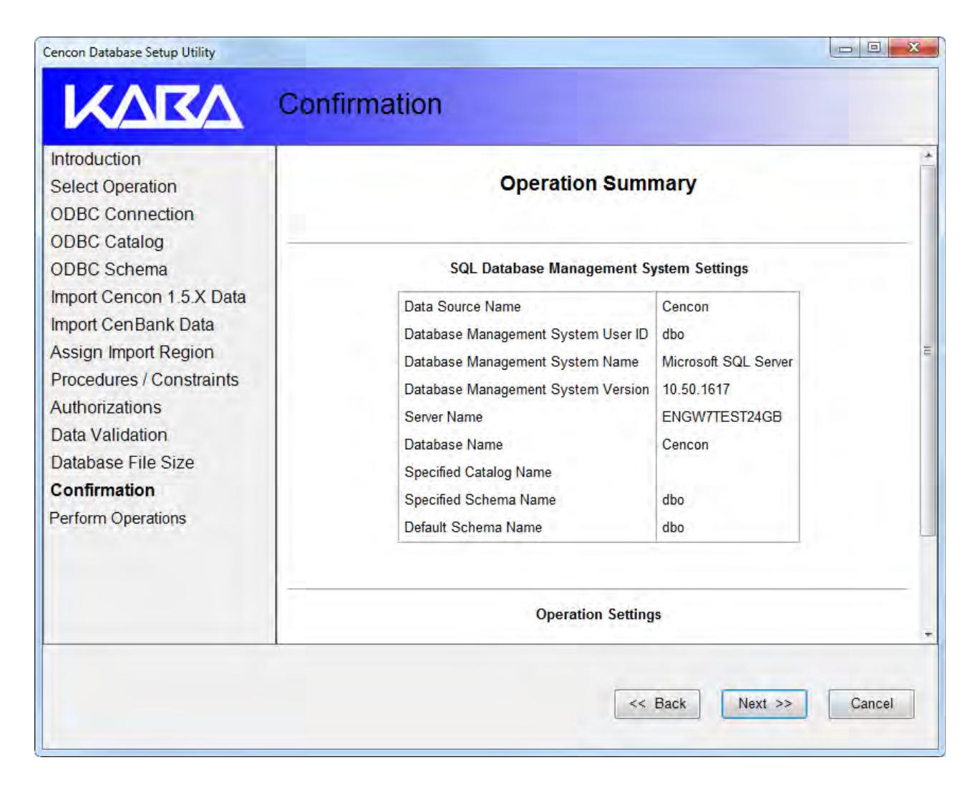This screenshot has height=793, width=975.
Task: Select the Introduction step in sidebar
Action: coord(95,159)
